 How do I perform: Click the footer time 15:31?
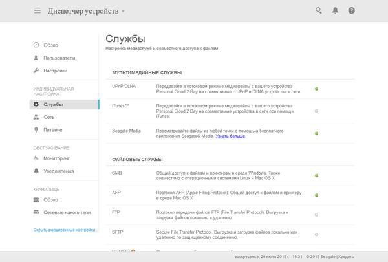[297, 257]
